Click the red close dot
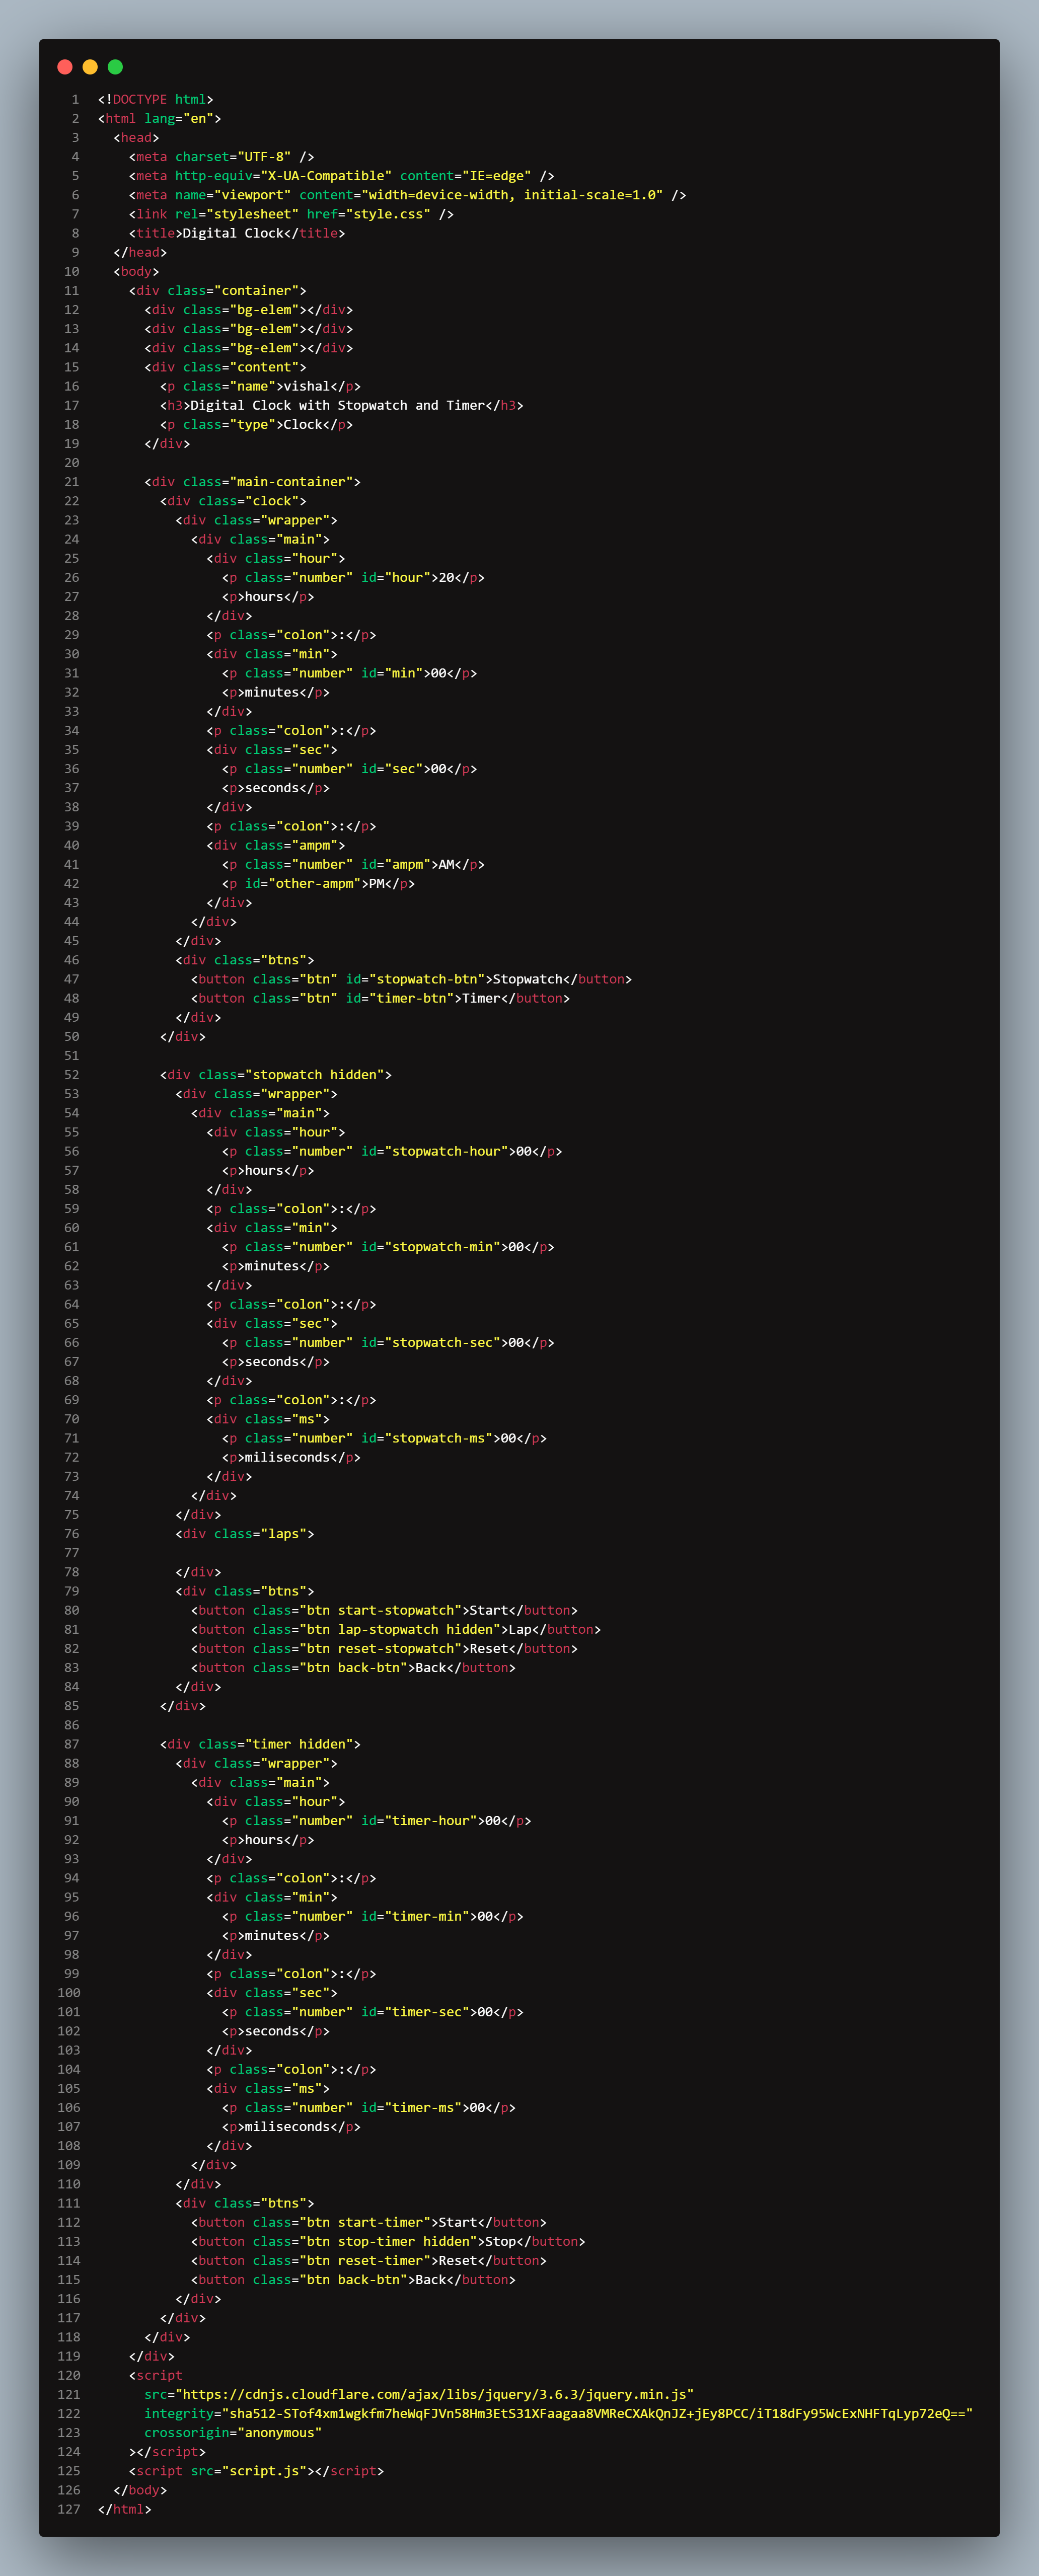This screenshot has height=2576, width=1039. pyautogui.click(x=65, y=67)
